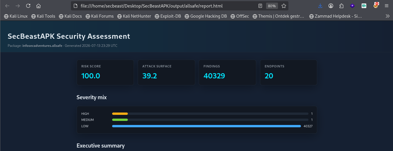Screen dimensions: 393x151
Task: Click the browser forward arrow
Action: click(18, 6)
